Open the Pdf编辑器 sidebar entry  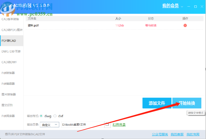[x=8, y=84]
